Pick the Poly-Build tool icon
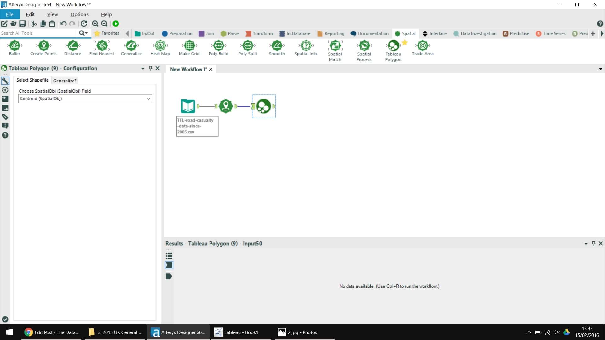 (x=218, y=46)
